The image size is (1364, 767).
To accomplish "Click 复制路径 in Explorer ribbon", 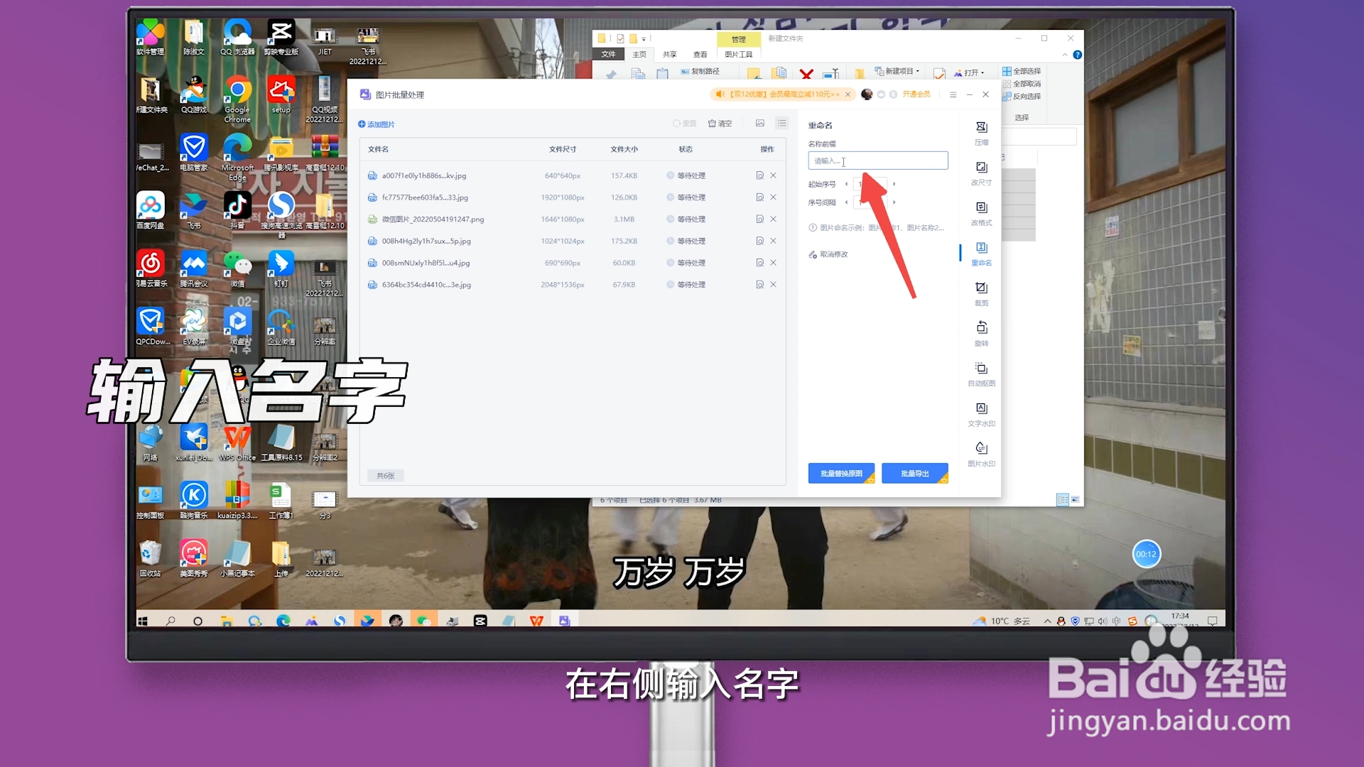I will pyautogui.click(x=700, y=71).
